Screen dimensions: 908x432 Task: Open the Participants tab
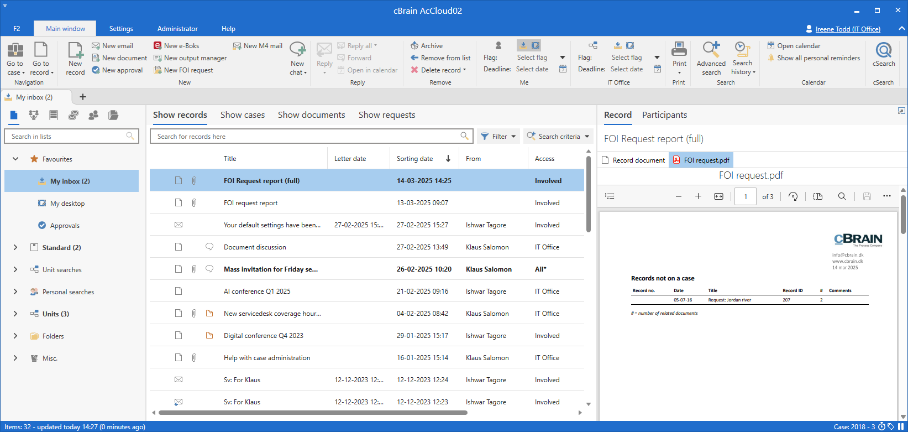coord(664,115)
